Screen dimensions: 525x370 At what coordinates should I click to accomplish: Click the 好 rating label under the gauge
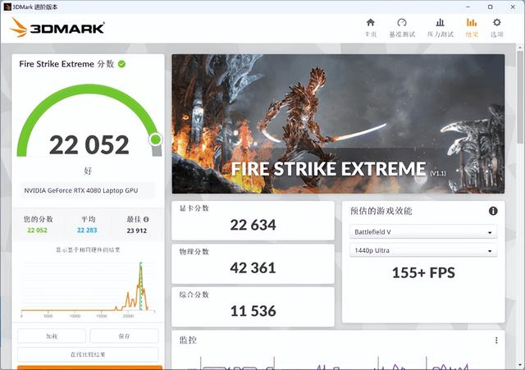88,171
